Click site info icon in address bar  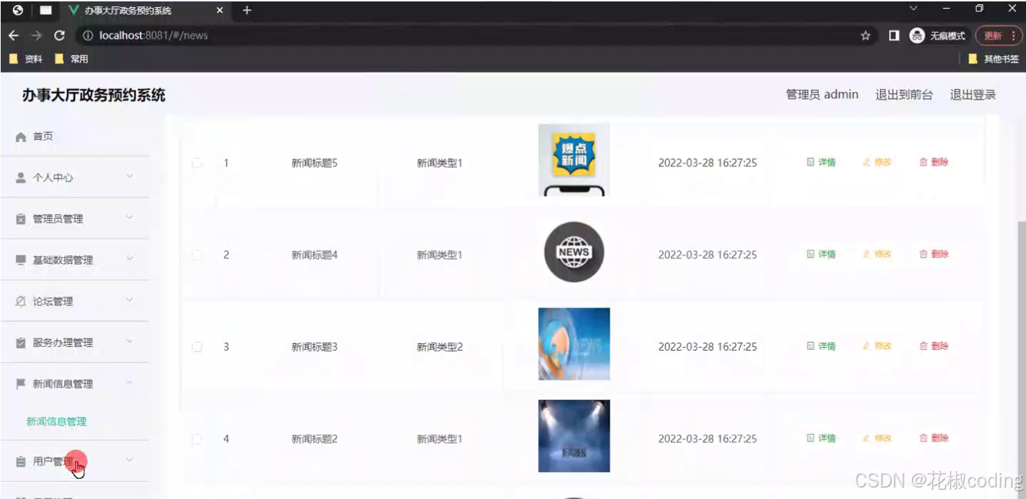(88, 35)
